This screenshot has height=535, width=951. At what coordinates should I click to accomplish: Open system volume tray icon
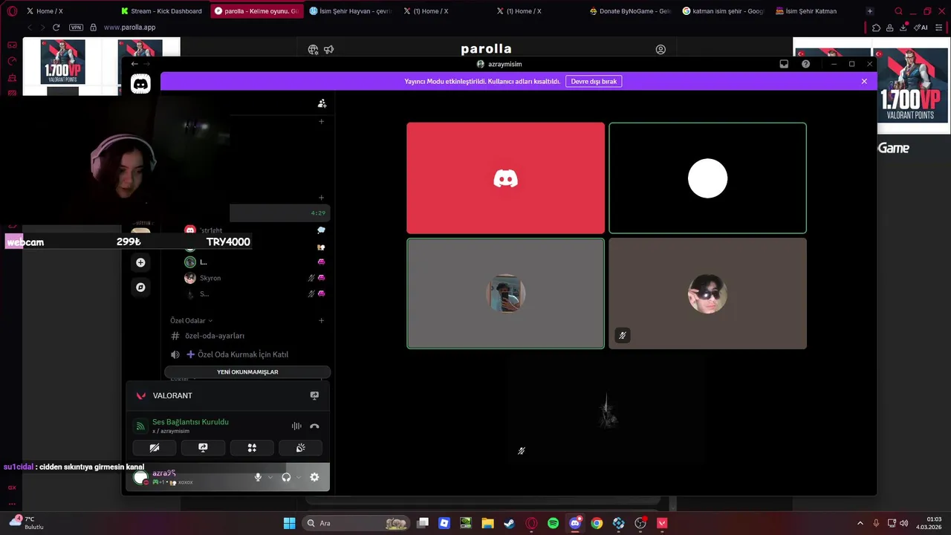pyautogui.click(x=903, y=523)
